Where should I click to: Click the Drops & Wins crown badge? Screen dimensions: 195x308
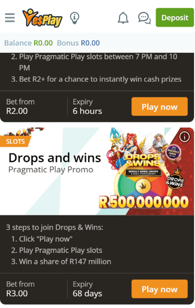point(175,179)
